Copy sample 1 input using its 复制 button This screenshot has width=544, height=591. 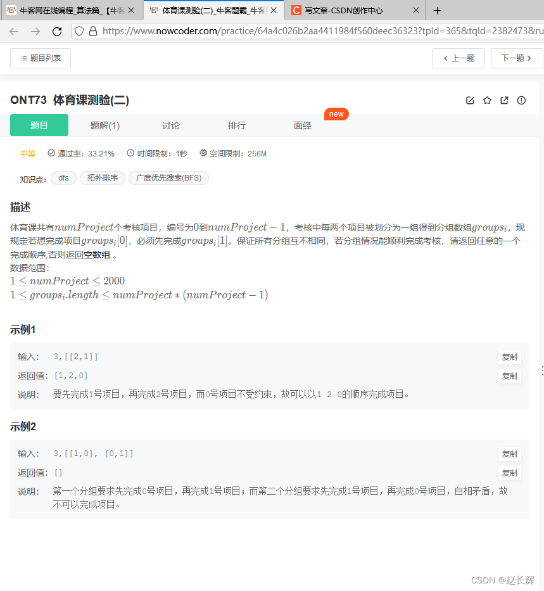(x=509, y=357)
